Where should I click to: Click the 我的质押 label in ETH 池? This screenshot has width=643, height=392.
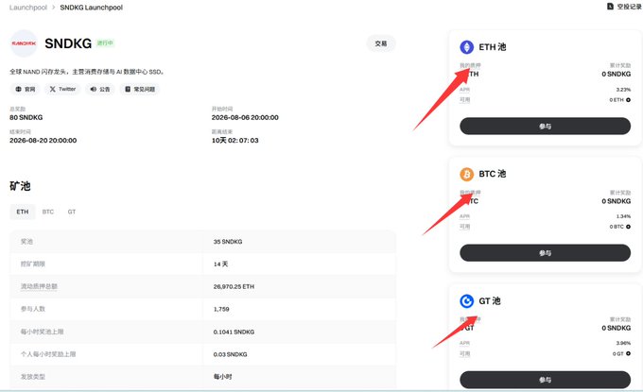coord(470,65)
